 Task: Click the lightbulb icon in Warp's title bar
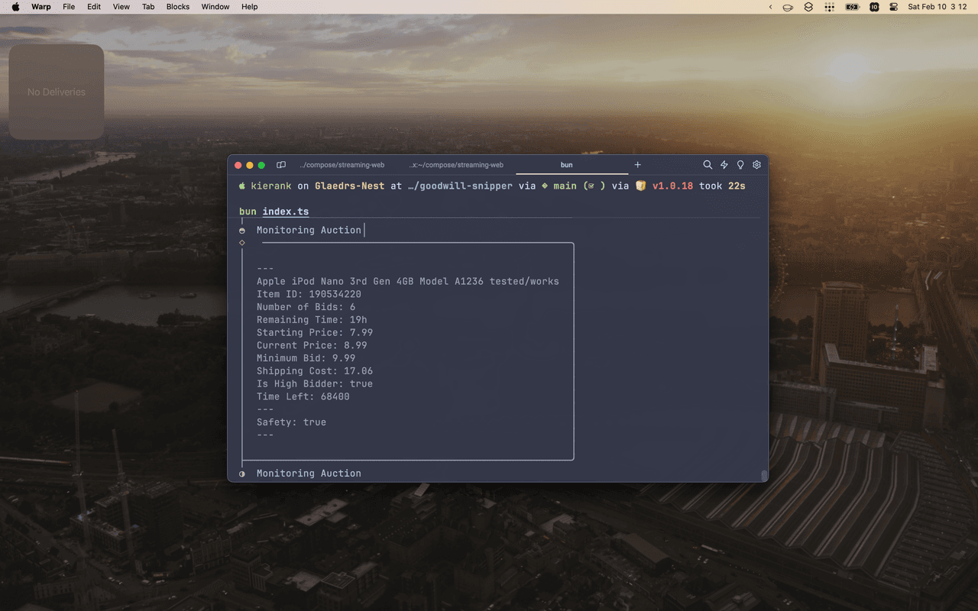click(740, 165)
